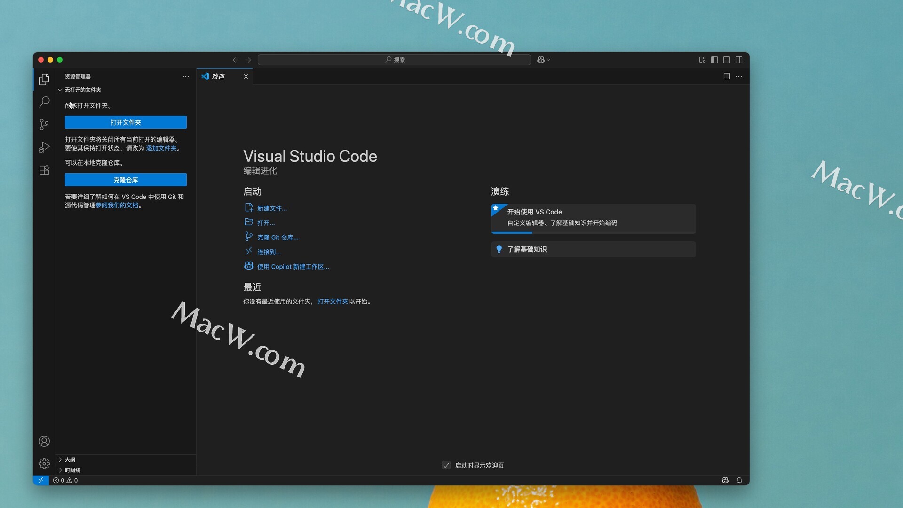Expand the 大纲 section
903x508 pixels.
click(126, 460)
